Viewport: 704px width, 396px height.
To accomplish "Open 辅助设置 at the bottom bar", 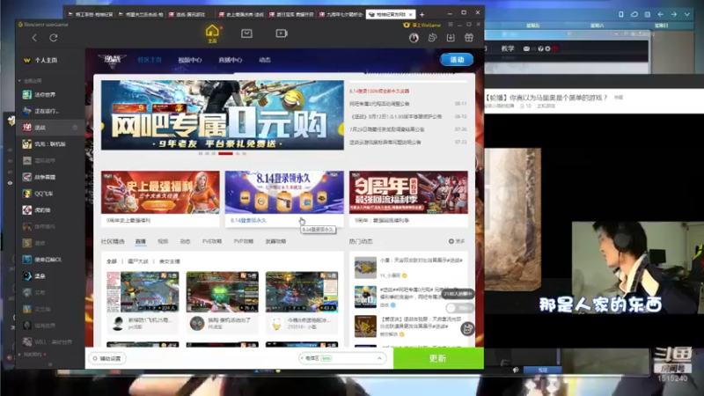I will (107, 359).
